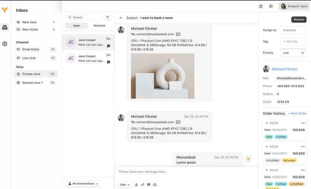Click the plus next to New view
This screenshot has width=311, height=189.
click(54, 22)
